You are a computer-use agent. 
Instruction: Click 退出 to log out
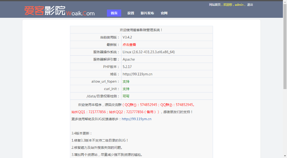(x=250, y=5)
